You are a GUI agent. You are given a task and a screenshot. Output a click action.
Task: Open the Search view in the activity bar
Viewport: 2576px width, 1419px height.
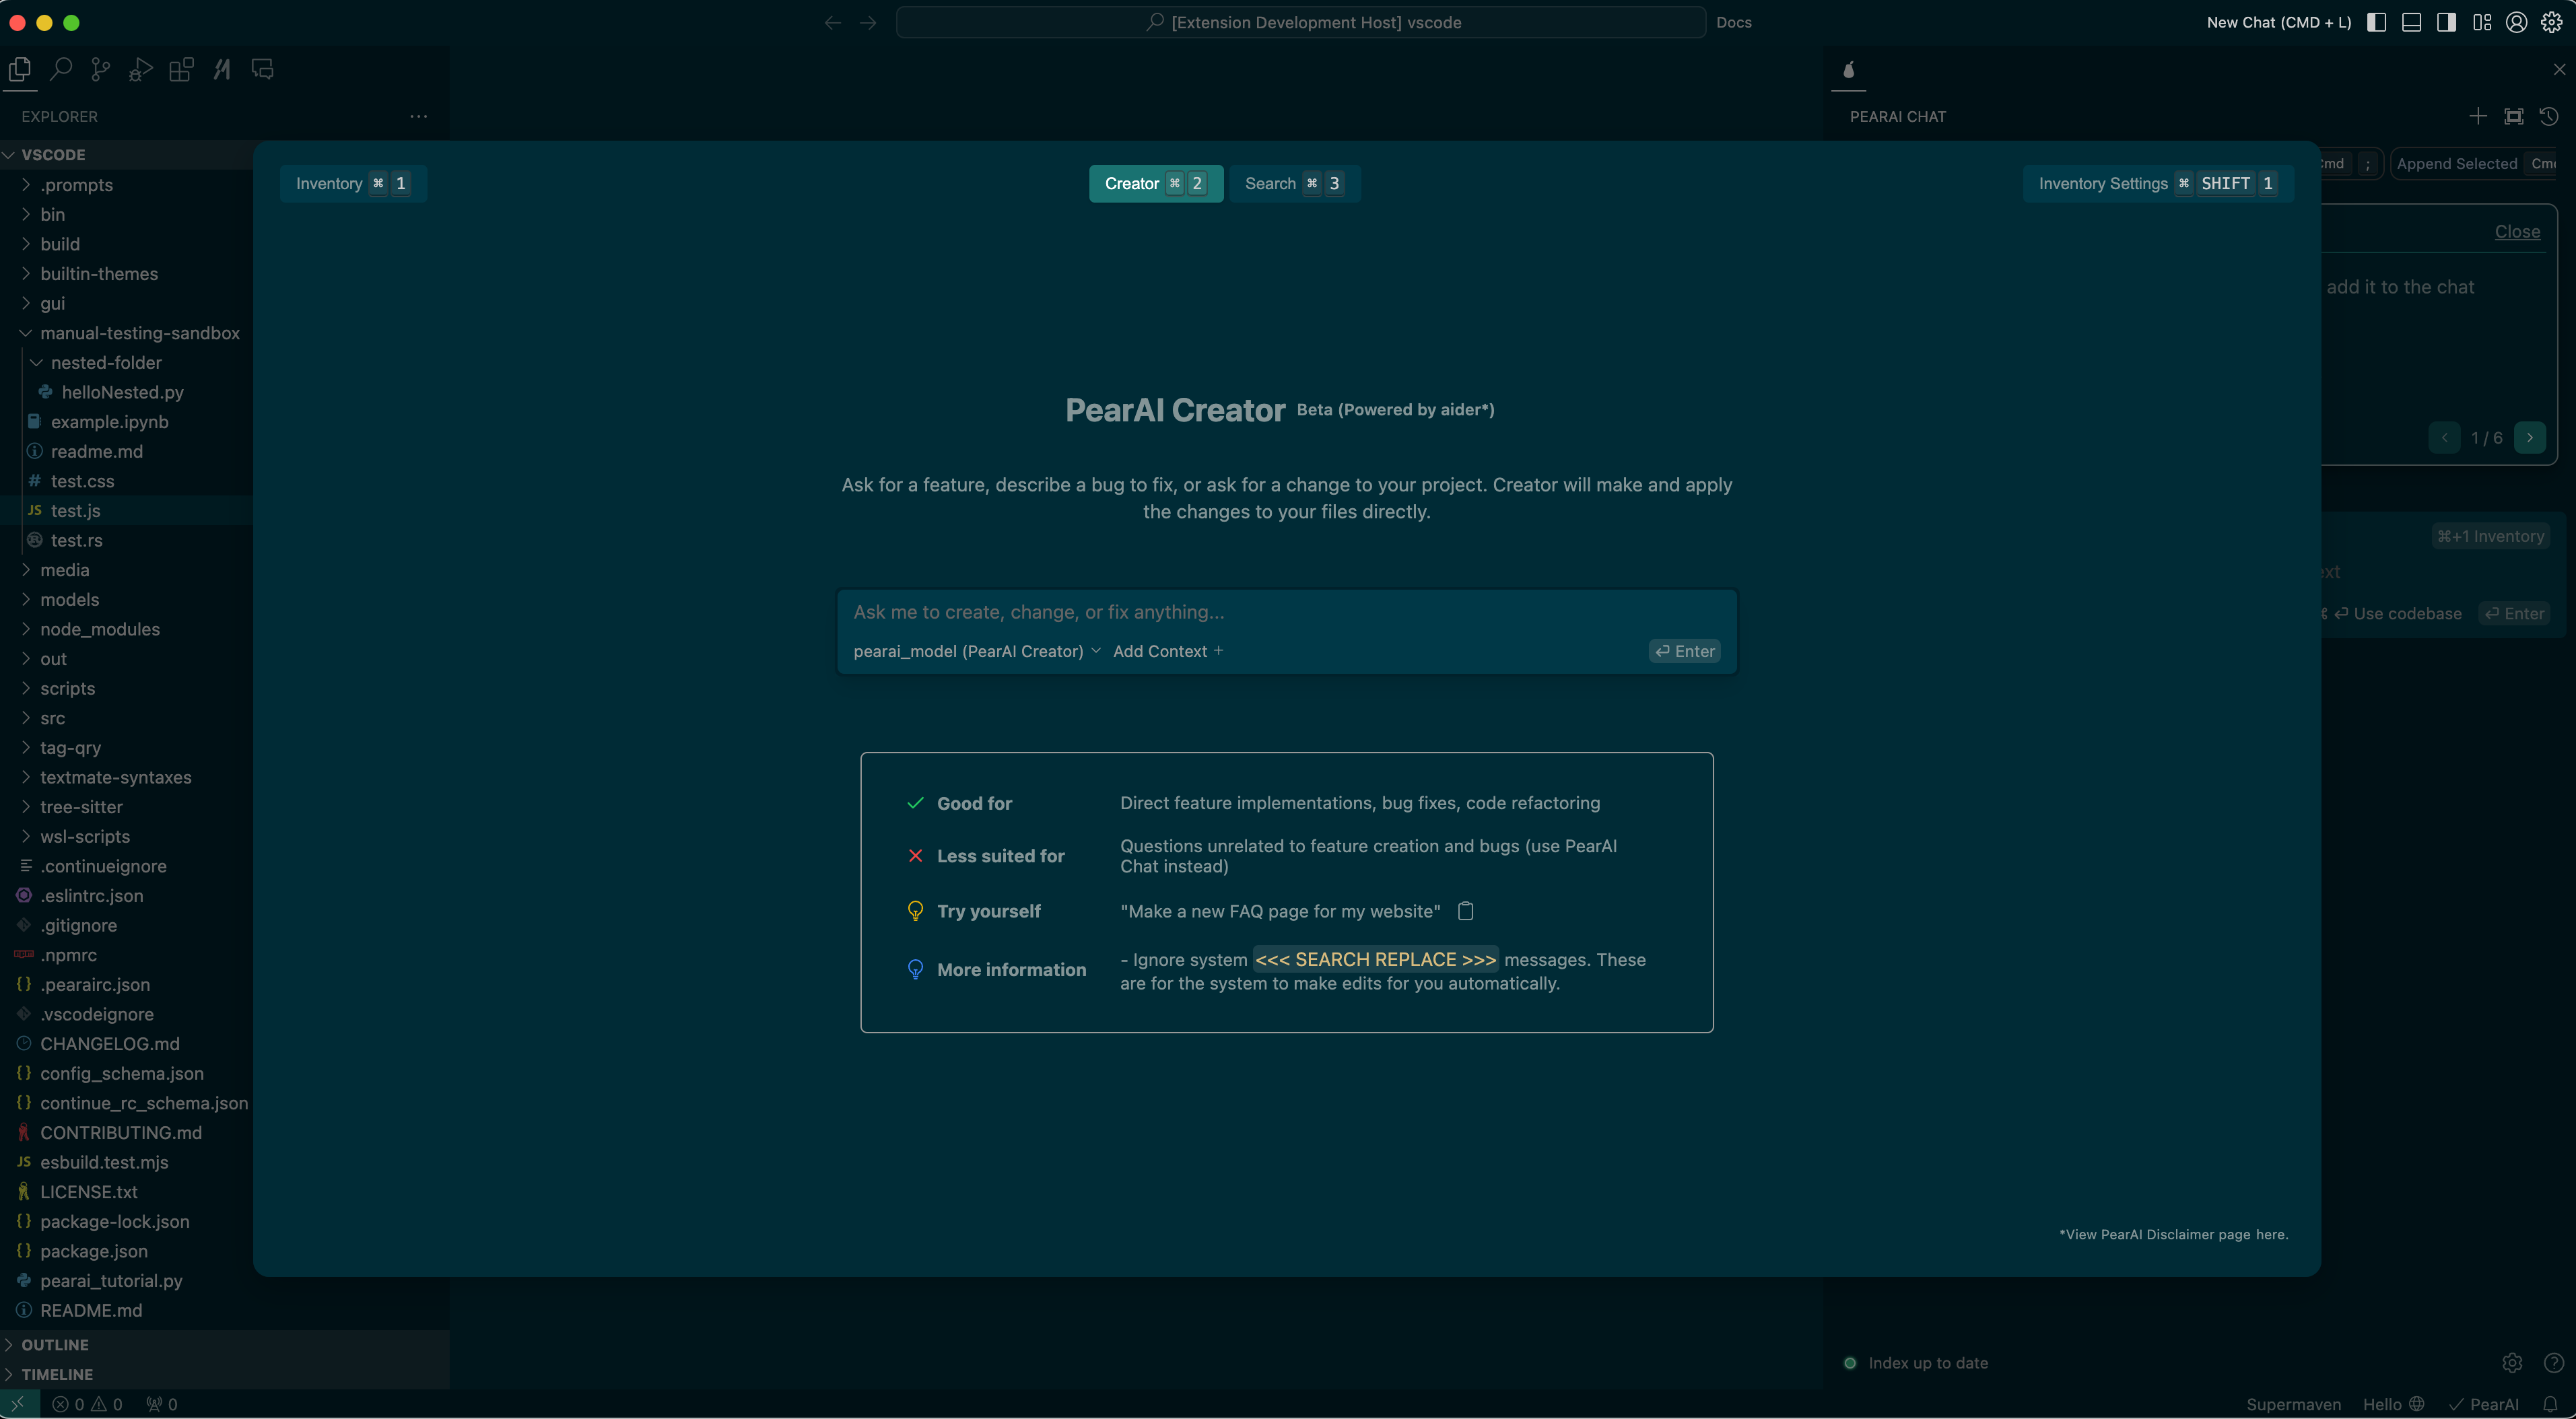pyautogui.click(x=61, y=69)
